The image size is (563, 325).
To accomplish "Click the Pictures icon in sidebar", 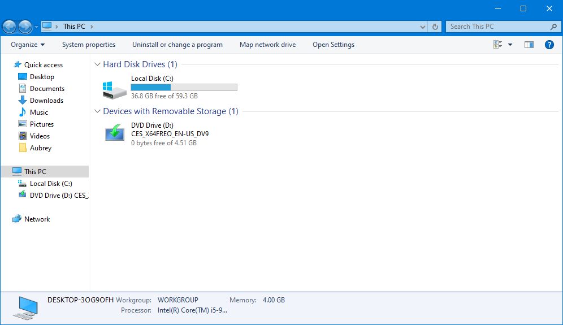I will [22, 124].
